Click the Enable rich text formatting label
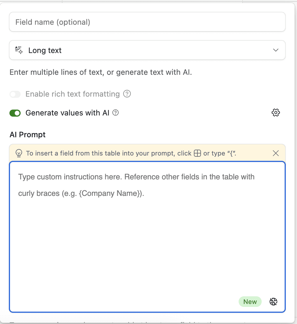This screenshot has width=297, height=324. 72,94
